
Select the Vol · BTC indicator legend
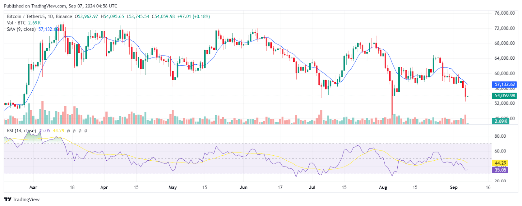click(16, 23)
